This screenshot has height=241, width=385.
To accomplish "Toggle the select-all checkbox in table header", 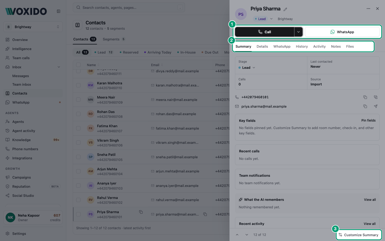I will tap(78, 65).
